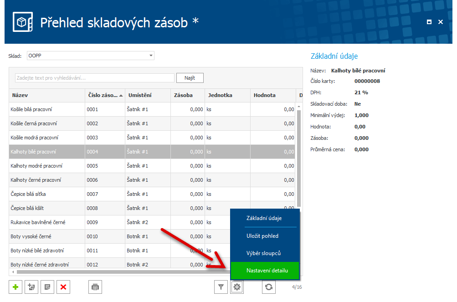Choose Uložit pohled from menu
The image size is (457, 302).
pyautogui.click(x=262, y=236)
